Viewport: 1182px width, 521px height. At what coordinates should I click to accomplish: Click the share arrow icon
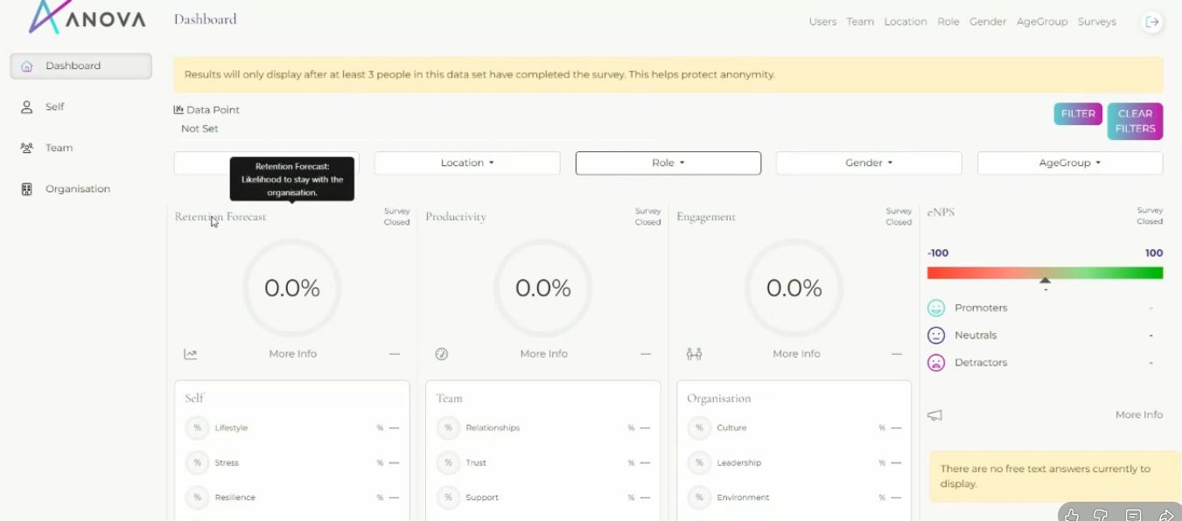click(1165, 515)
